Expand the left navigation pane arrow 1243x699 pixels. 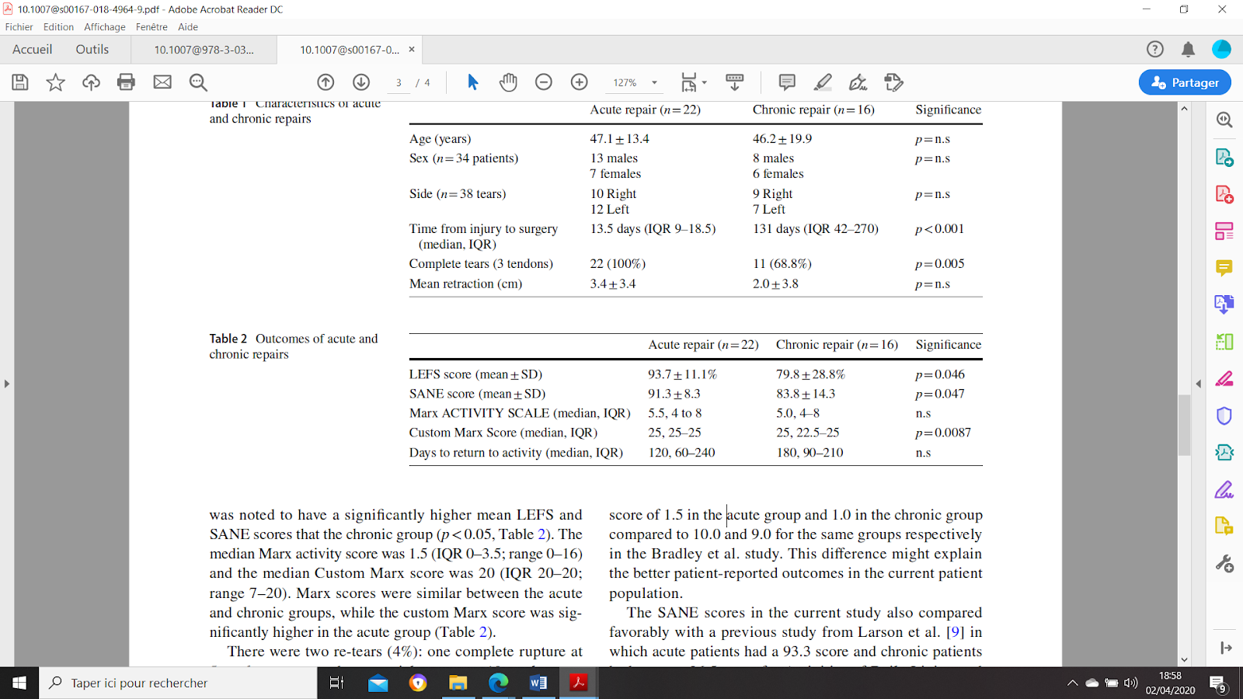click(x=7, y=384)
